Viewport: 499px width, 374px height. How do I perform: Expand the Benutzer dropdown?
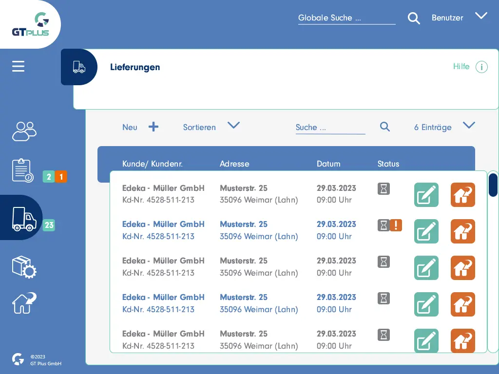point(481,16)
